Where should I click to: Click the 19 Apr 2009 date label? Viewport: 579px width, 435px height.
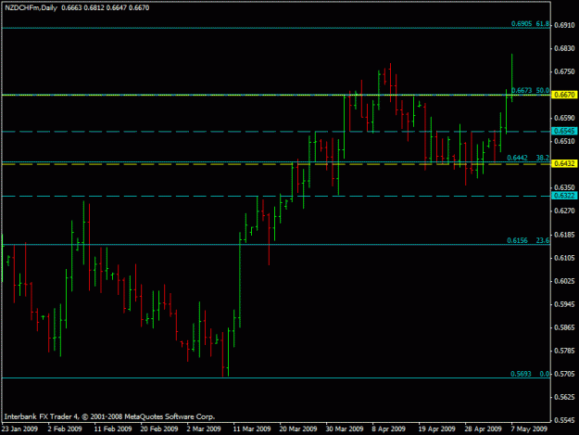[x=437, y=429]
